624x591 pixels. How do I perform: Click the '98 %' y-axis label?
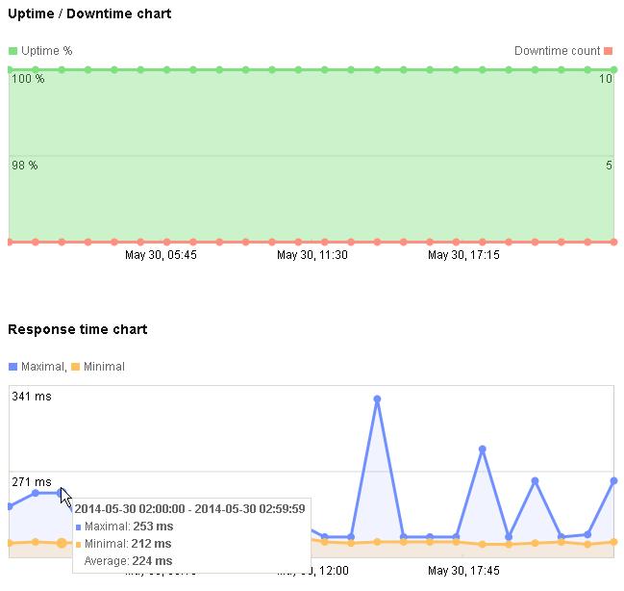pos(25,166)
